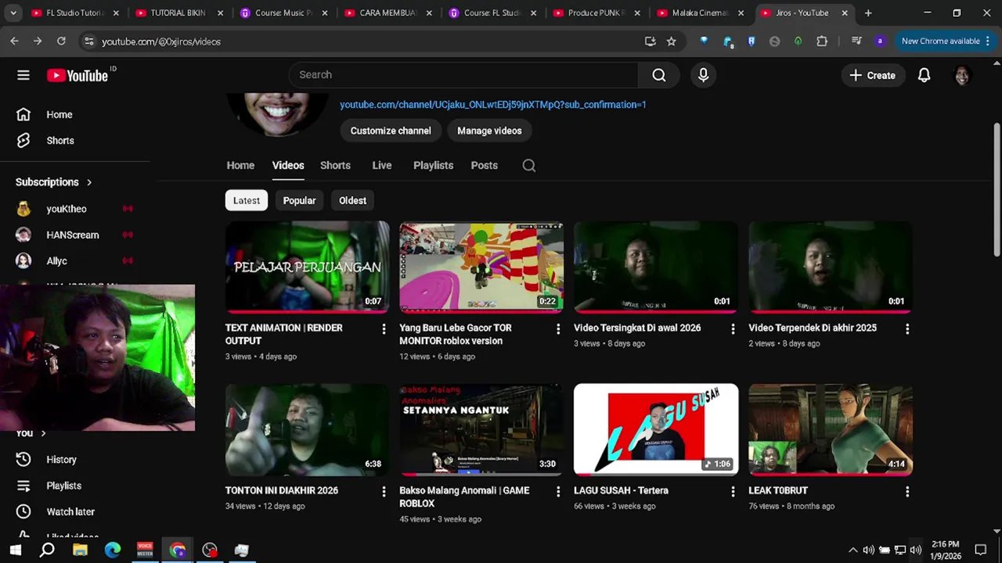
Task: Select Oldest sort chip
Action: [352, 201]
